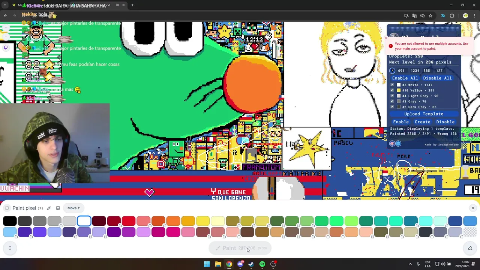Uncheck the #10 Yellow color filter
The image size is (480, 270).
coord(392,90)
